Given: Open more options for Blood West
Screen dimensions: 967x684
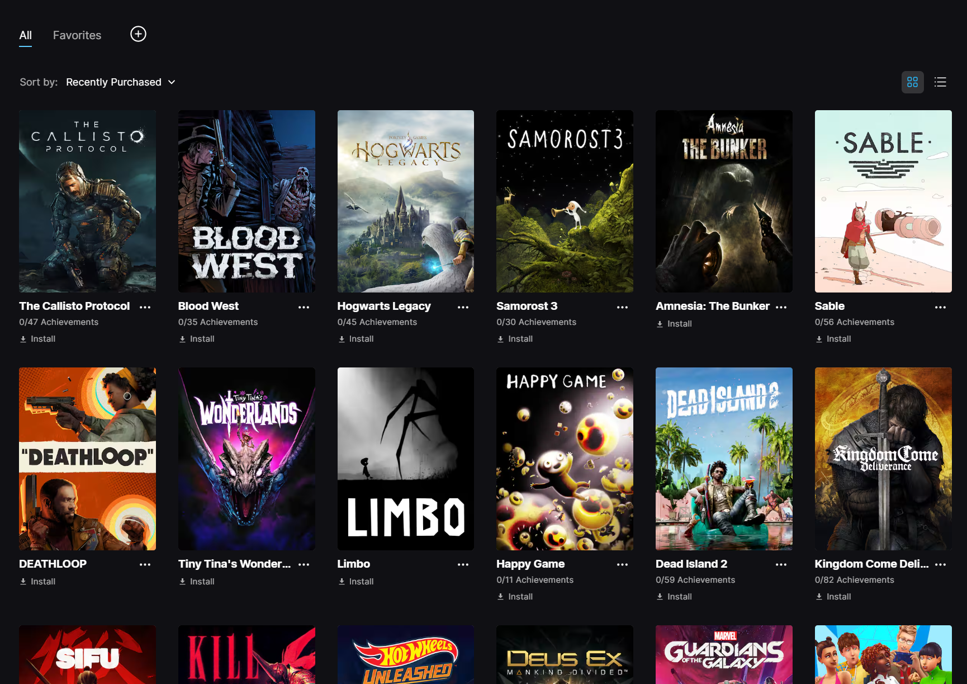Looking at the screenshot, I should click(304, 307).
